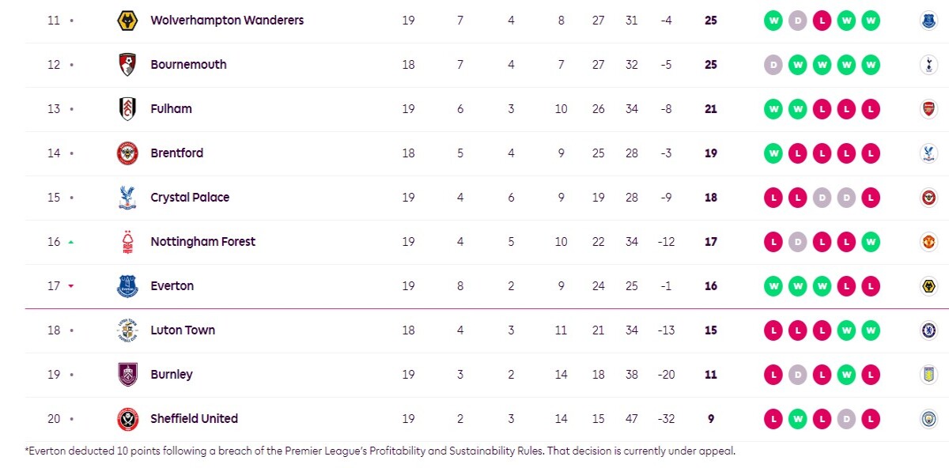Click Chelsea next-opponent badge in Luton row

coord(928,330)
